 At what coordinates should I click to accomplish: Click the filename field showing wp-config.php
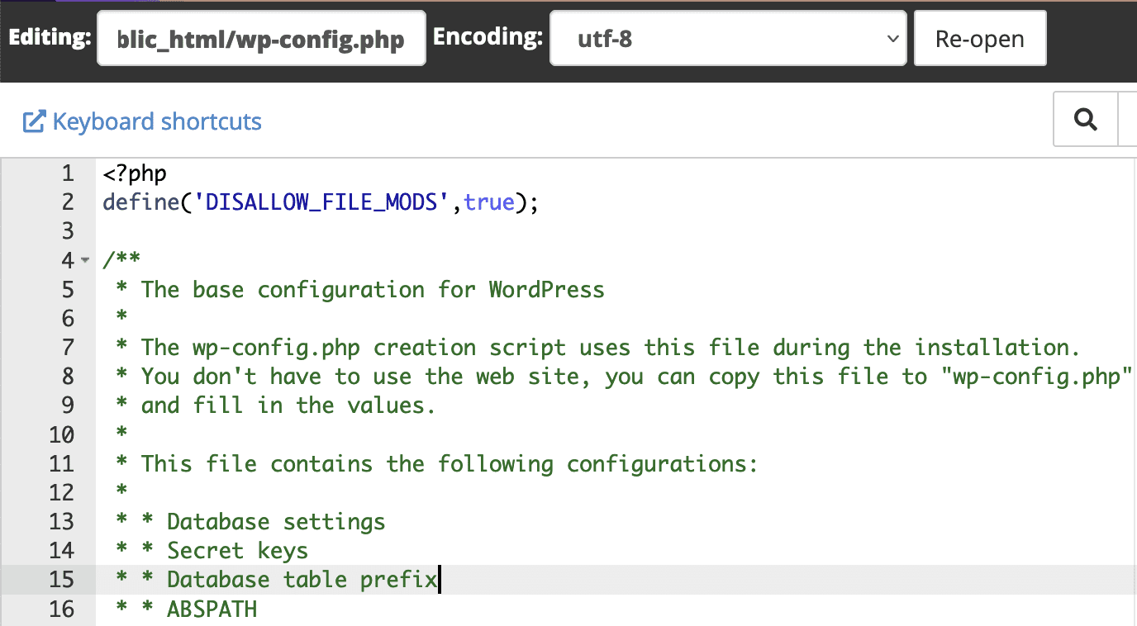[261, 38]
